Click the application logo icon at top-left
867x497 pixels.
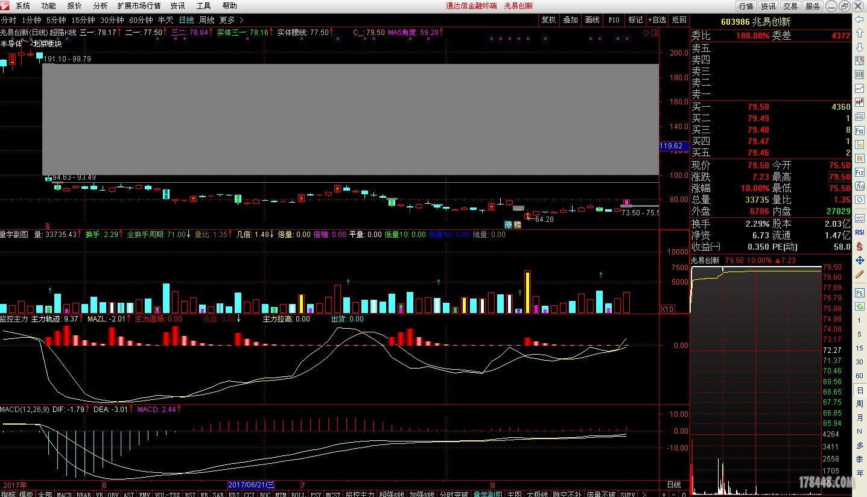coord(5,5)
